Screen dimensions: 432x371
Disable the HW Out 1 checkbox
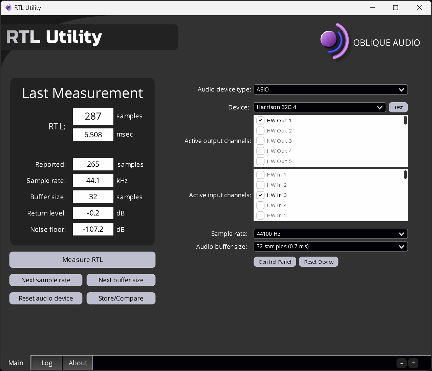pos(260,120)
